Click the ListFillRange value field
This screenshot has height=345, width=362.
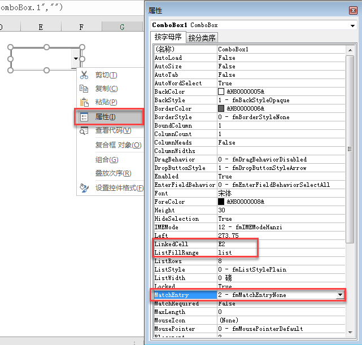pyautogui.click(x=281, y=252)
